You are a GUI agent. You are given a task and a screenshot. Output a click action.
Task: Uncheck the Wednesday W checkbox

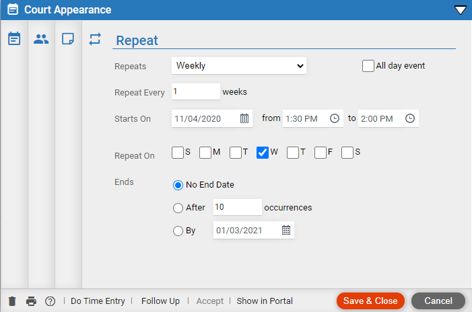tap(263, 153)
